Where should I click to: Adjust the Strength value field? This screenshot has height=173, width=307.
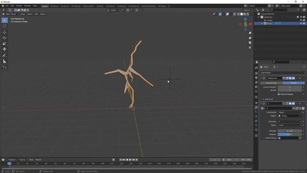[290, 131]
